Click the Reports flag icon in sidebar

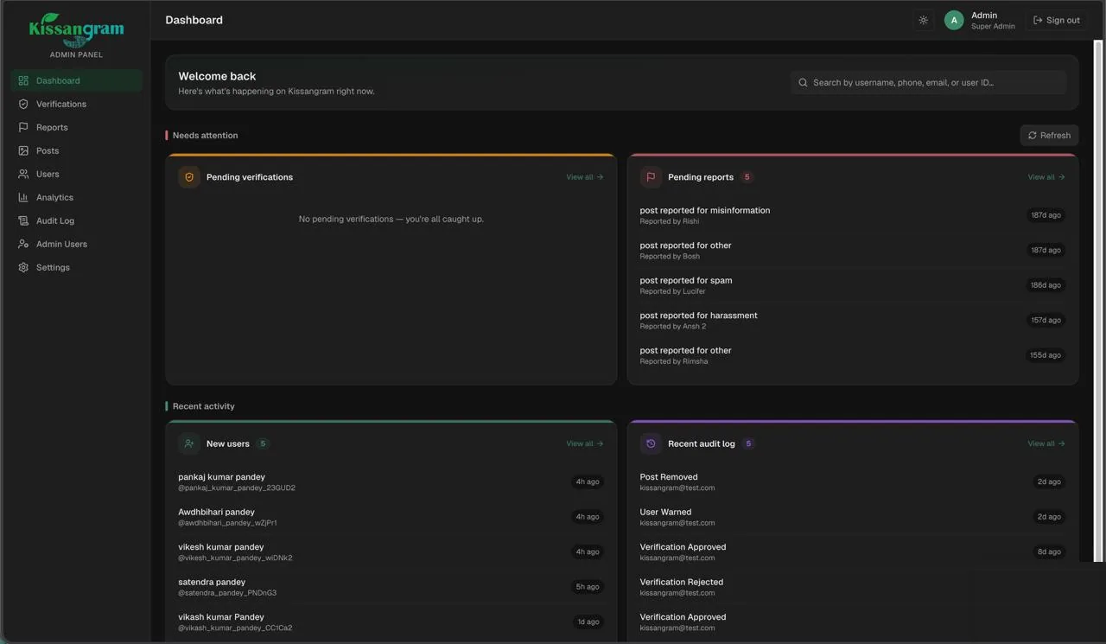[23, 127]
